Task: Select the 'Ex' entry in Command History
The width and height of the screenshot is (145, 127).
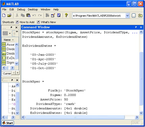Action: [x=13, y=100]
